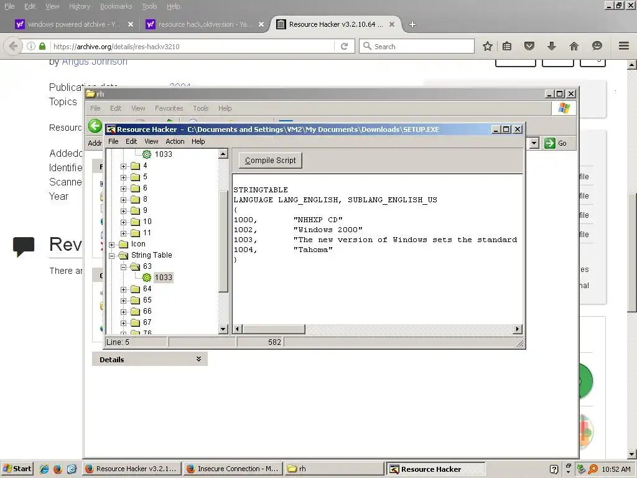Collapse the String Table node
This screenshot has width=637, height=478.
point(112,256)
